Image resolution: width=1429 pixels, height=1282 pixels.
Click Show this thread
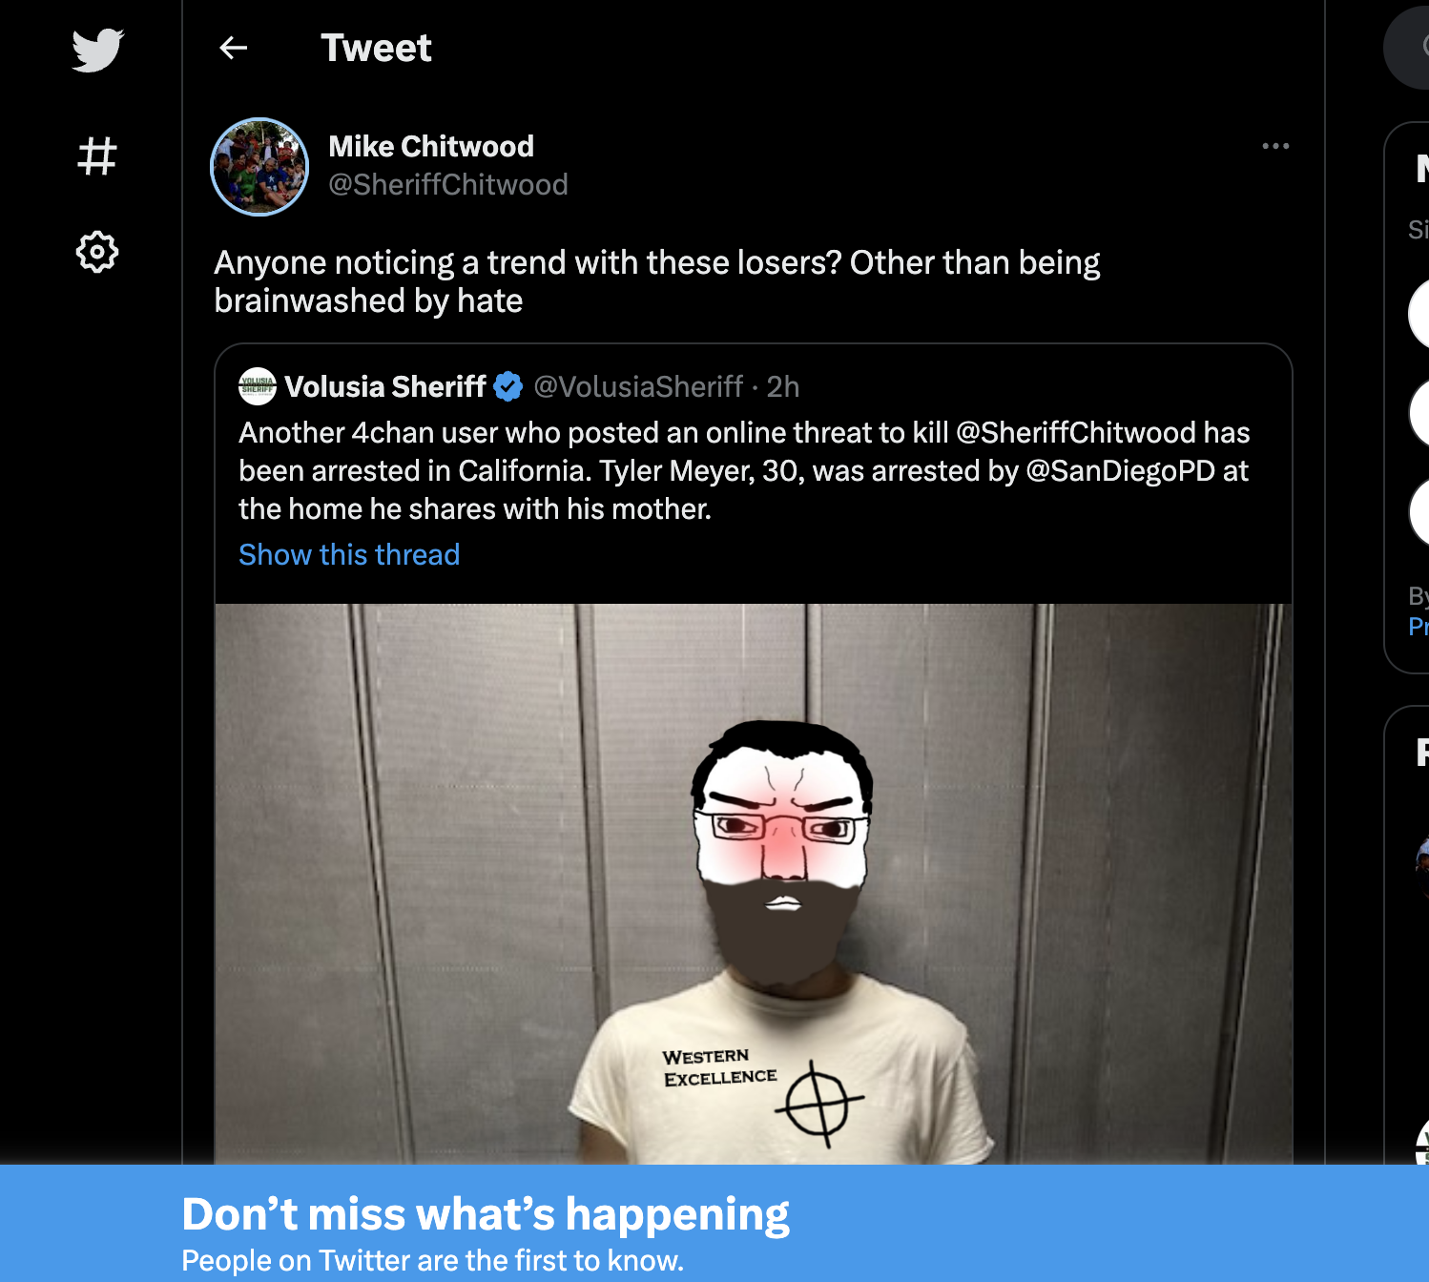click(x=349, y=555)
